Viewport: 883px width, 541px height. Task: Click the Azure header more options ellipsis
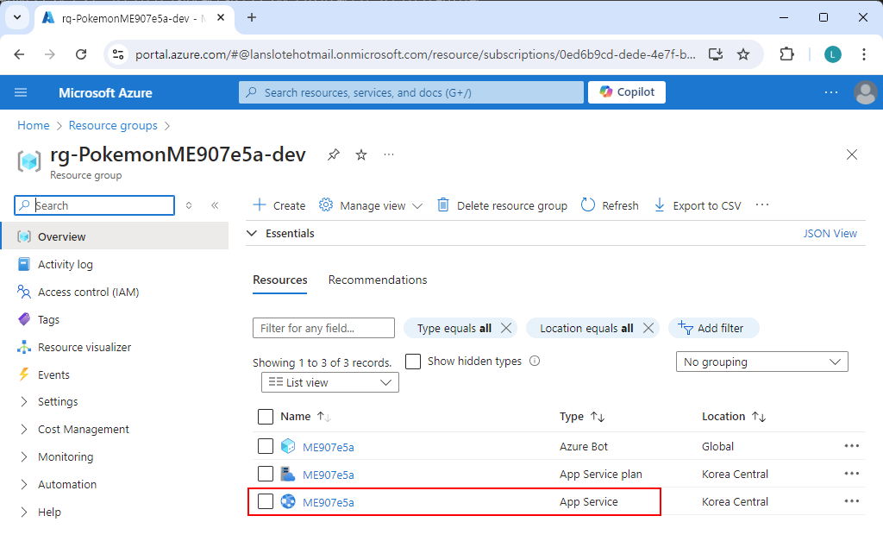pos(831,92)
